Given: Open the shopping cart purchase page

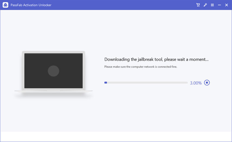Looking at the screenshot, I should click(x=198, y=5).
